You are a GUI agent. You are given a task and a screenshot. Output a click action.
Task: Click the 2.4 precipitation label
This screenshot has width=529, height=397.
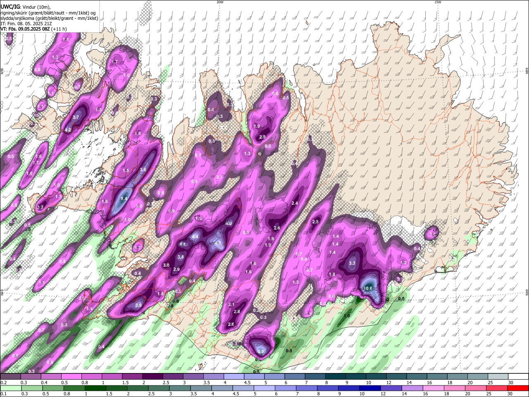coord(295,203)
